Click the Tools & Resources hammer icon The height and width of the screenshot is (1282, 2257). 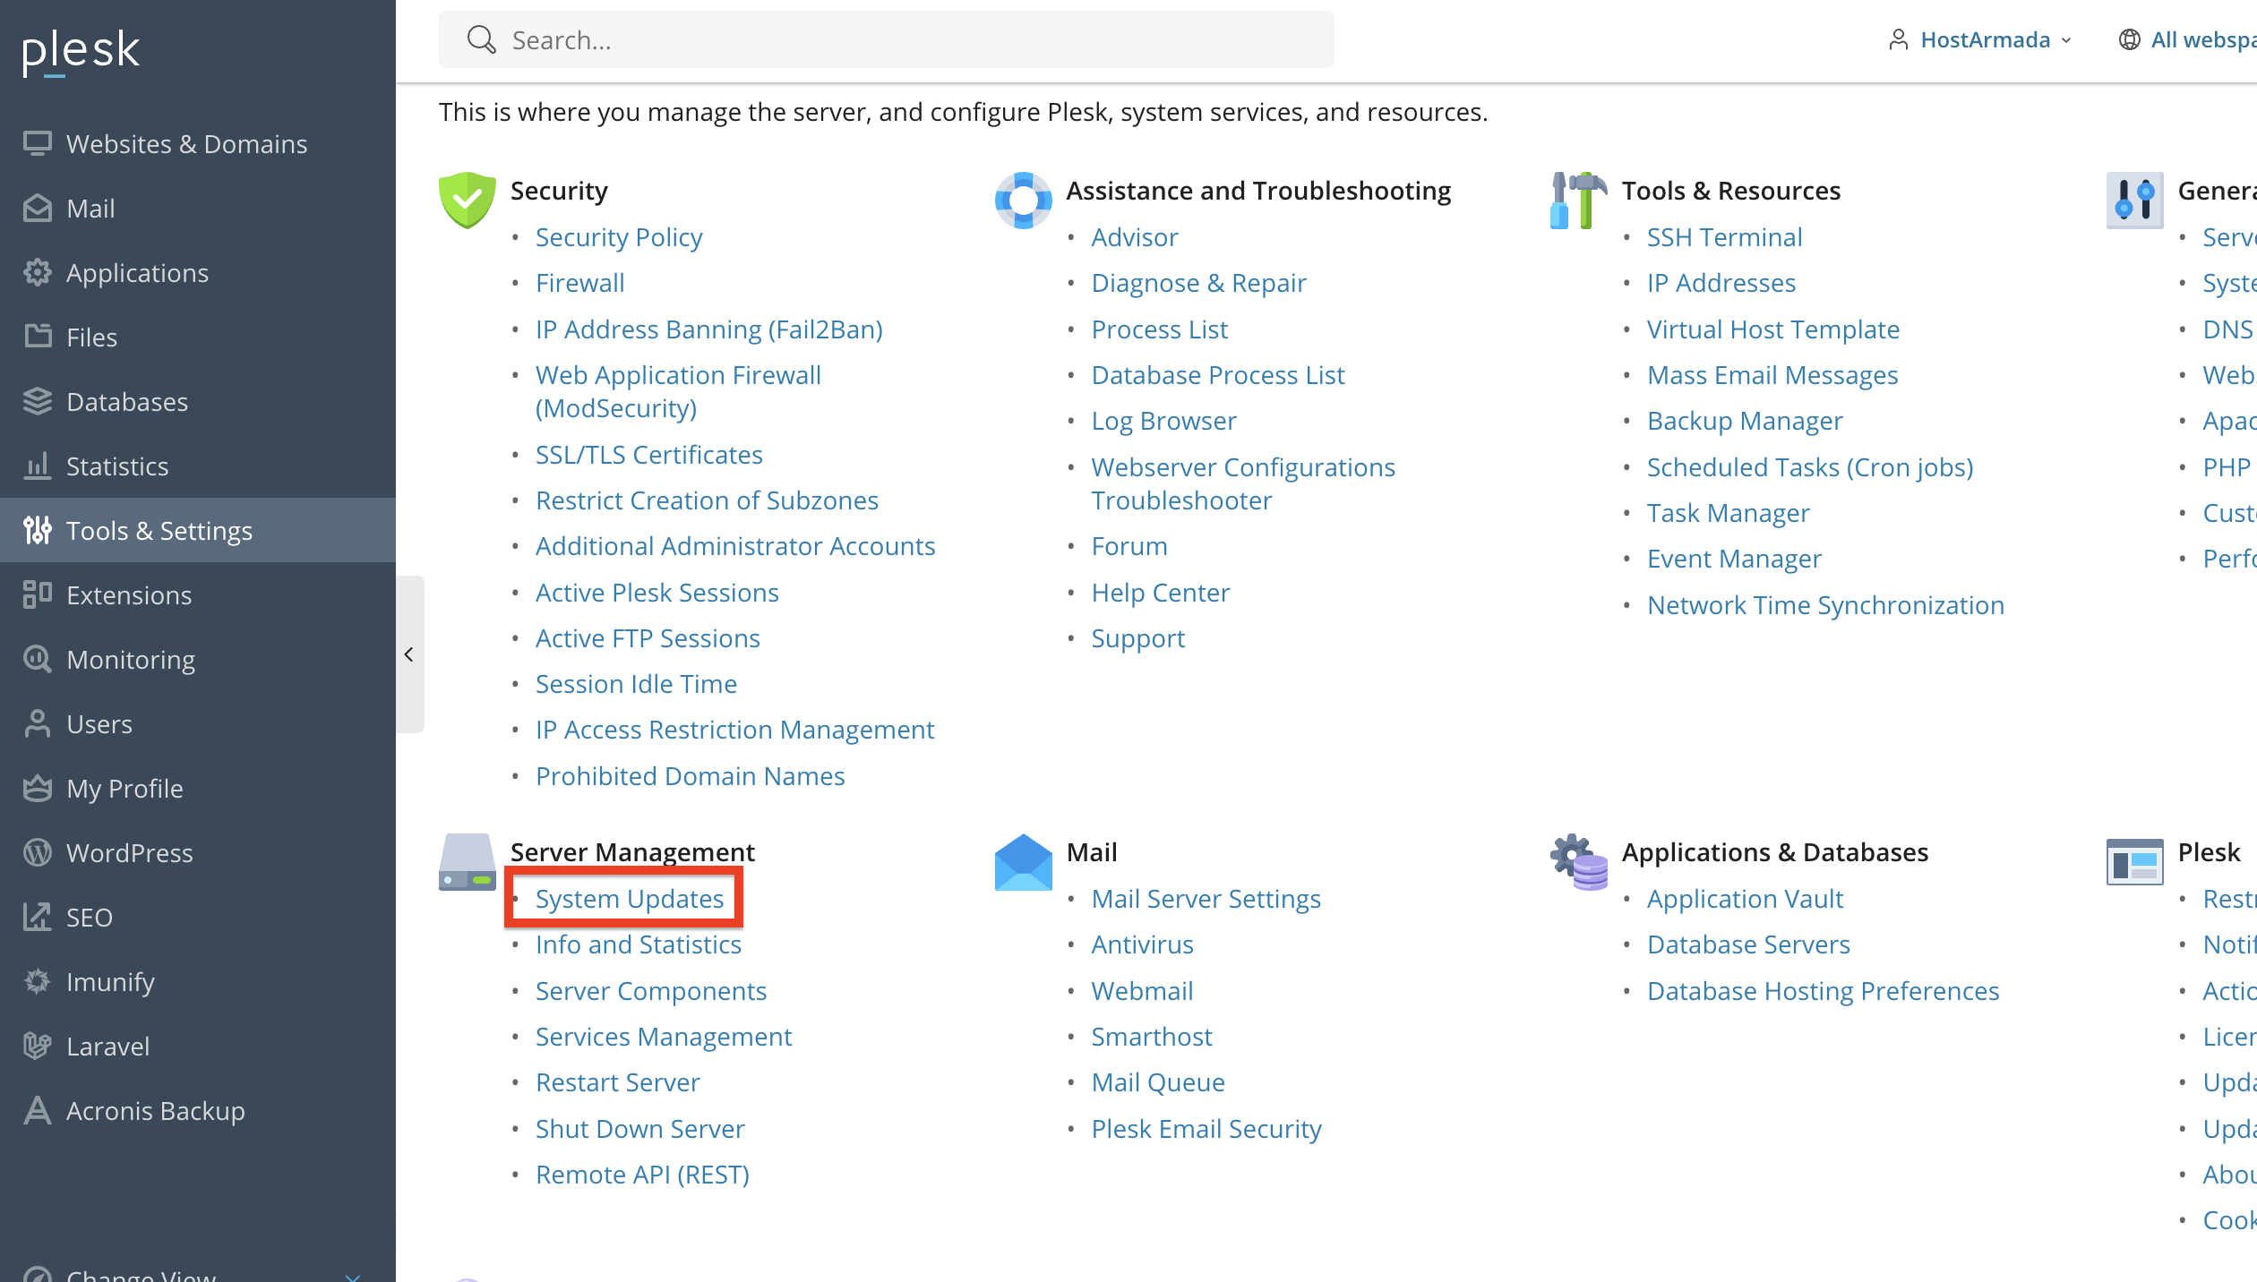[x=1579, y=200]
